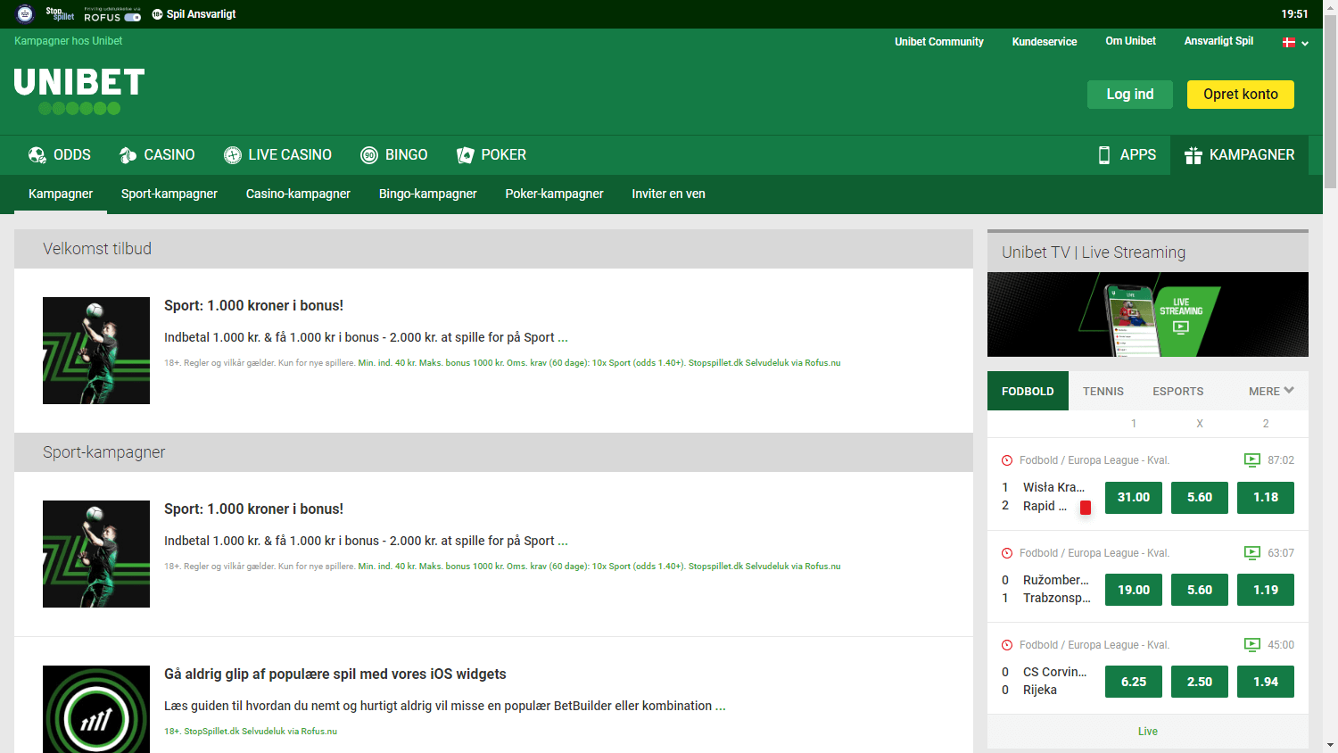Screen dimensions: 1338x753
Task: Open iOS widgets campaign title
Action: coord(335,674)
